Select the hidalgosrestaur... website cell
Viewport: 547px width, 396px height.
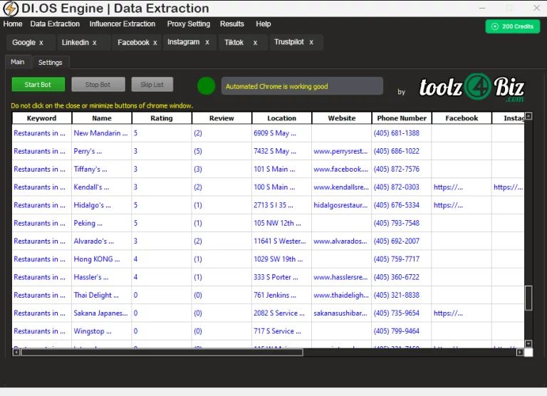pyautogui.click(x=342, y=205)
